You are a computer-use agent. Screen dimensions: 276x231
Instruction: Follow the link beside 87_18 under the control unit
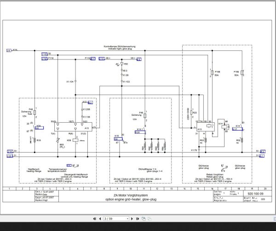[x=69, y=166]
